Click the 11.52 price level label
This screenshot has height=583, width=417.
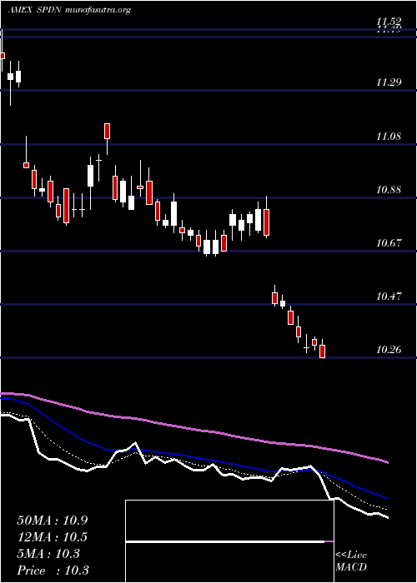[x=389, y=21]
